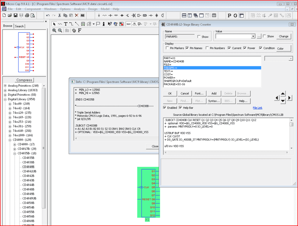Click the P toolbar icon

tap(229, 15)
